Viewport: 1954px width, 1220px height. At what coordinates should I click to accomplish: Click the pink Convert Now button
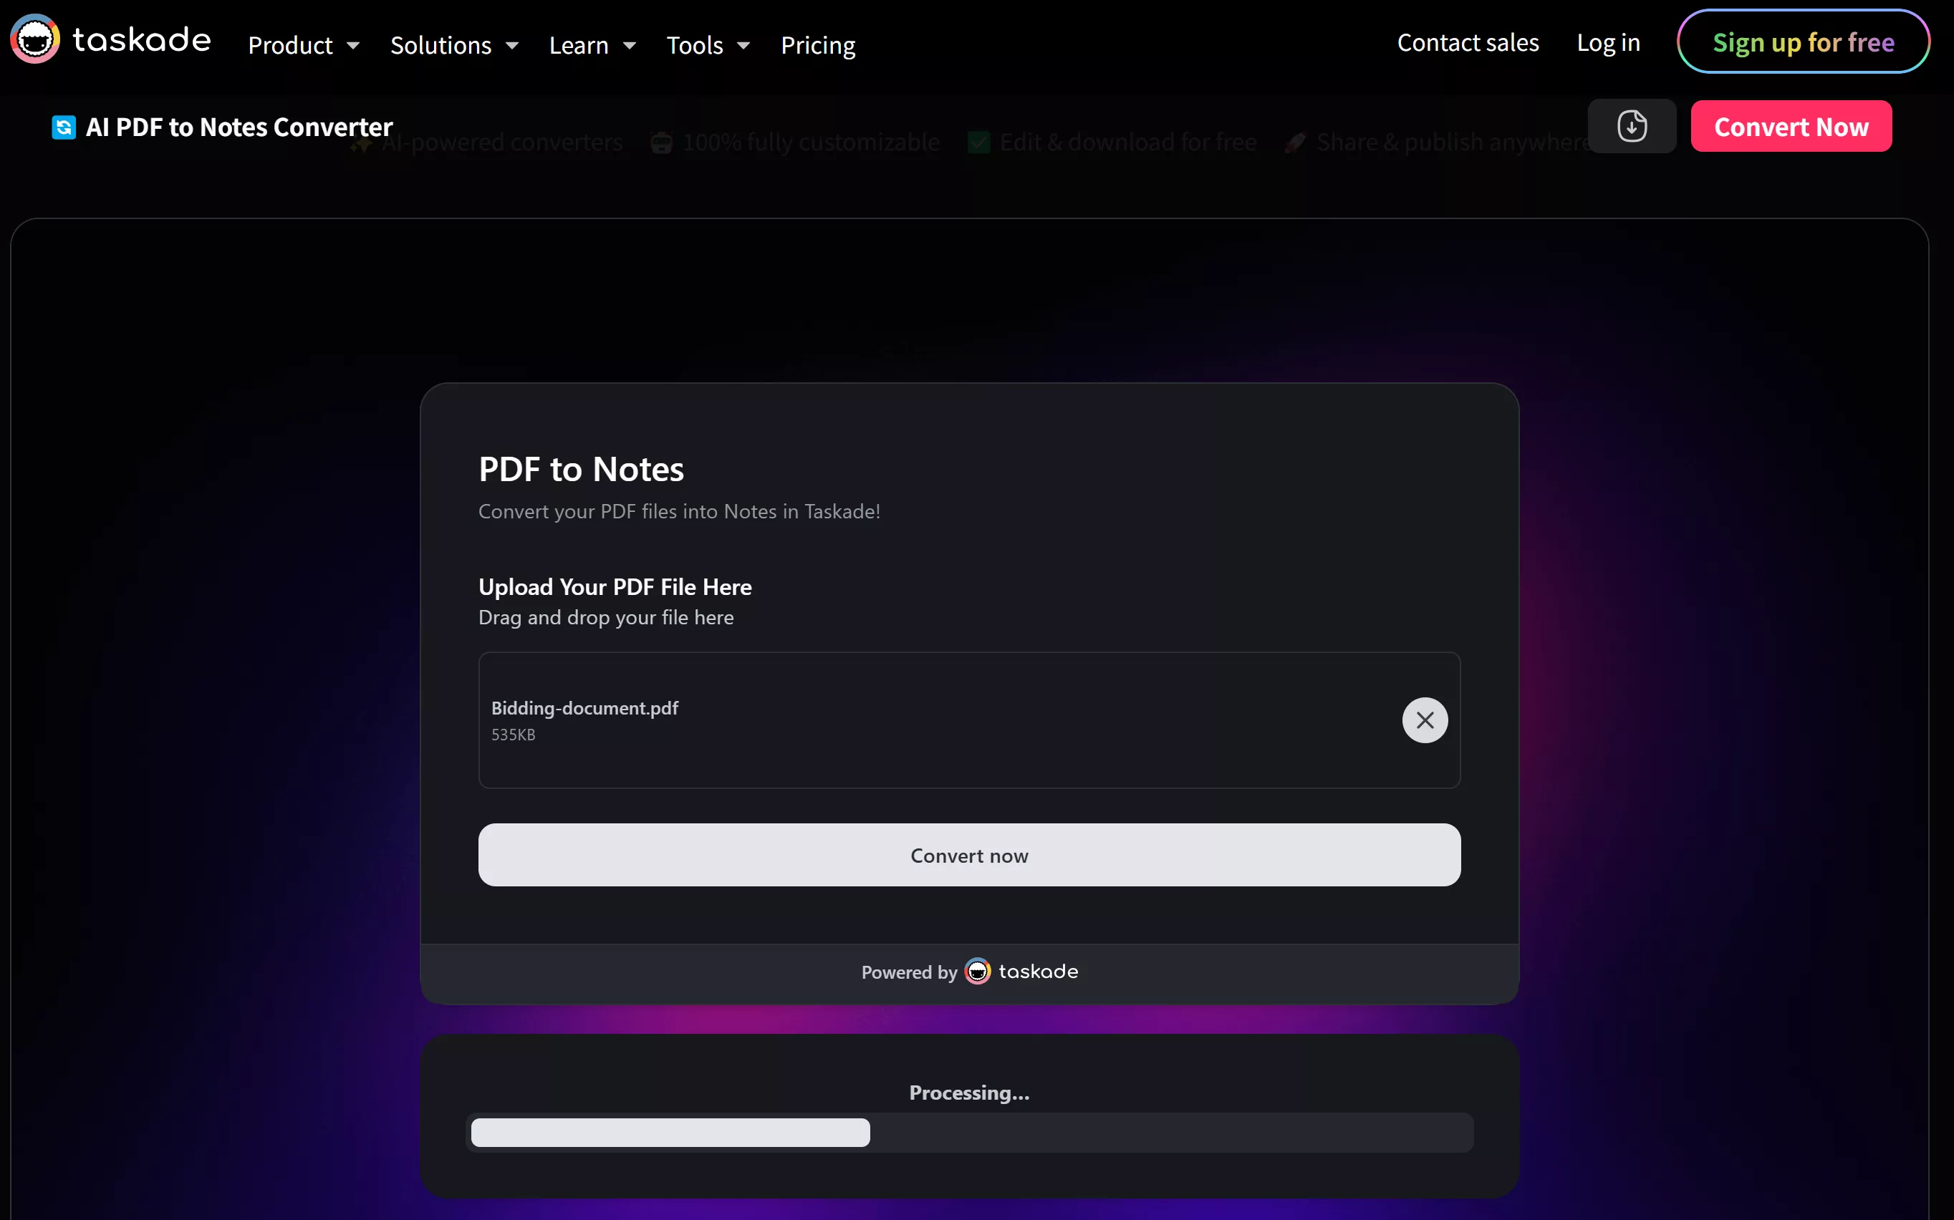(1791, 126)
